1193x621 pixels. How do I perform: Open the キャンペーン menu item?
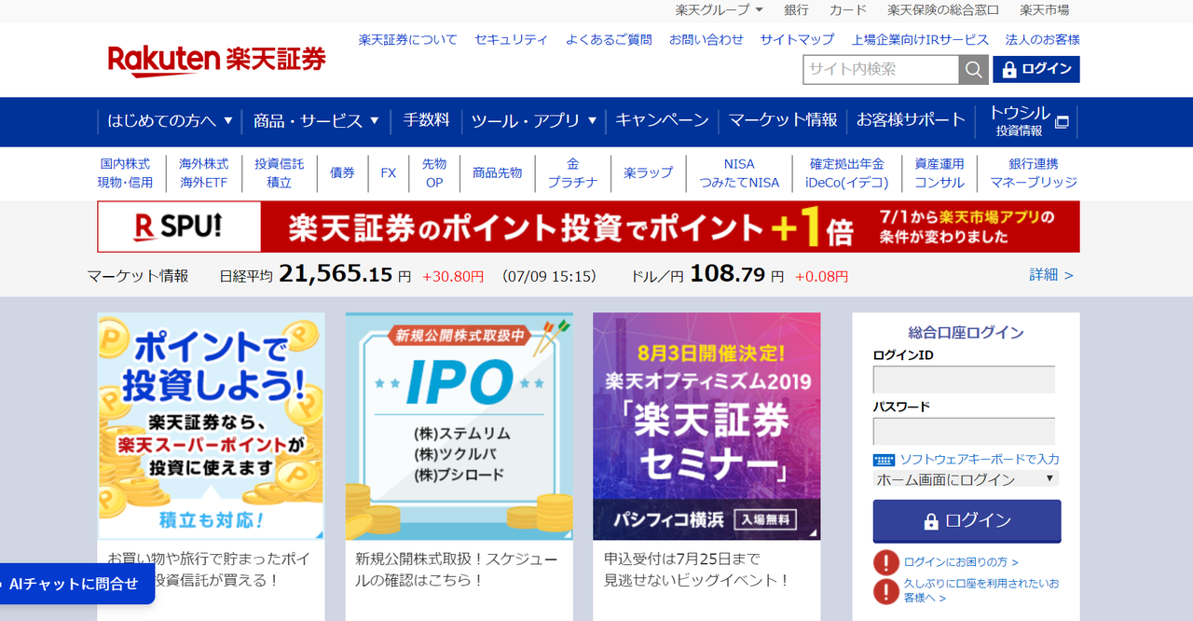point(662,121)
